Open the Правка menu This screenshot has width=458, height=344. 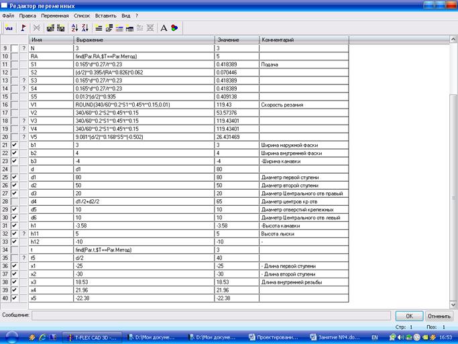coord(27,16)
